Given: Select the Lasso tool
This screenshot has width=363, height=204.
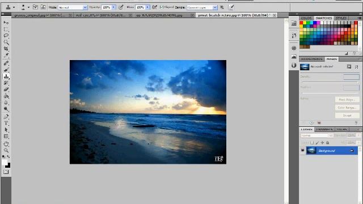Looking at the screenshot, I should click(6, 36).
